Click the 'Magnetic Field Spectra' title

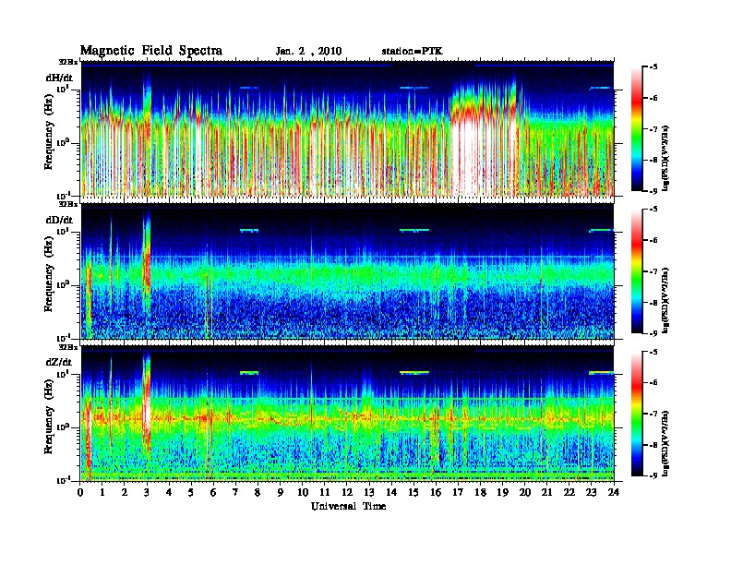pyautogui.click(x=151, y=51)
